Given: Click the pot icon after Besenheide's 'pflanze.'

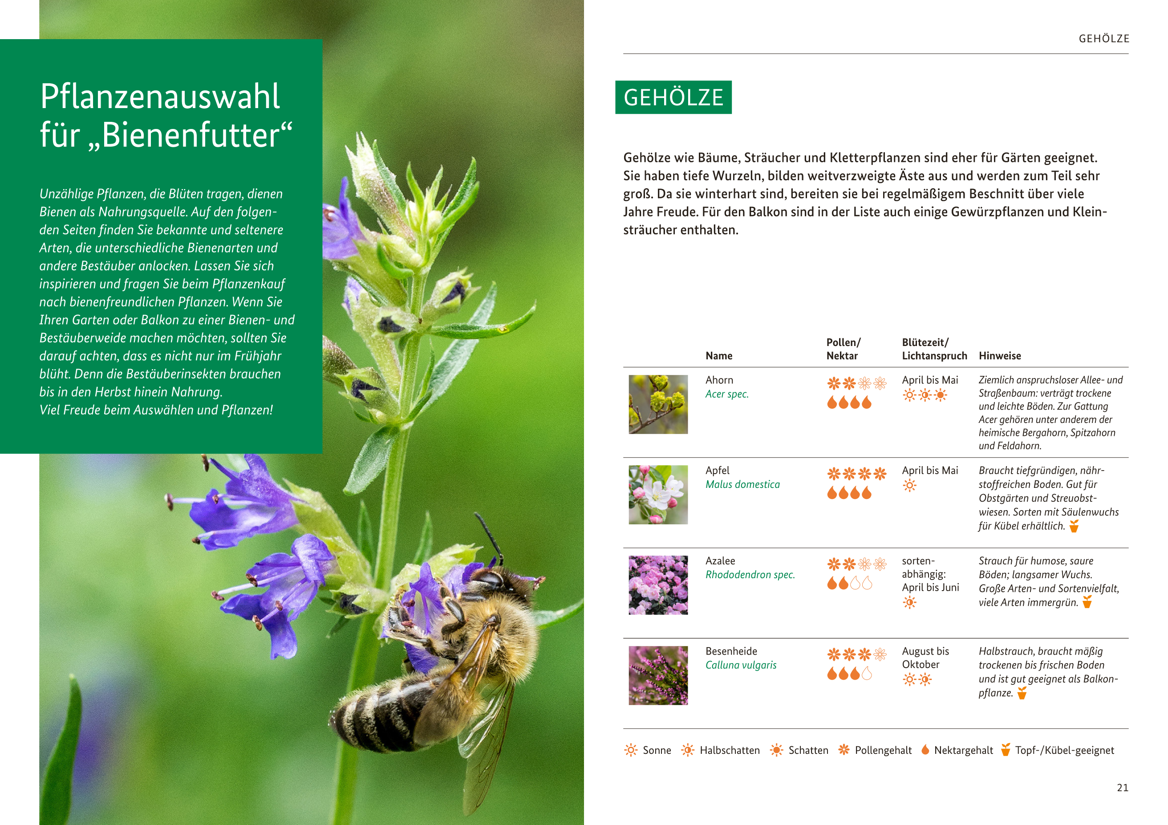Looking at the screenshot, I should (1022, 693).
